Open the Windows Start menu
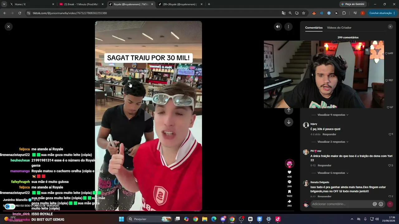The image size is (399, 224). [121, 219]
